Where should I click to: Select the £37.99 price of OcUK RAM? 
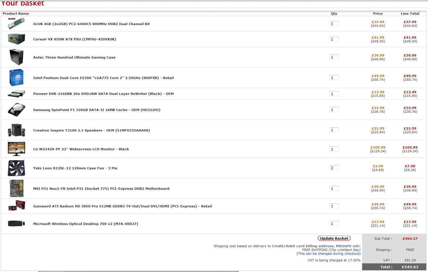378,22
